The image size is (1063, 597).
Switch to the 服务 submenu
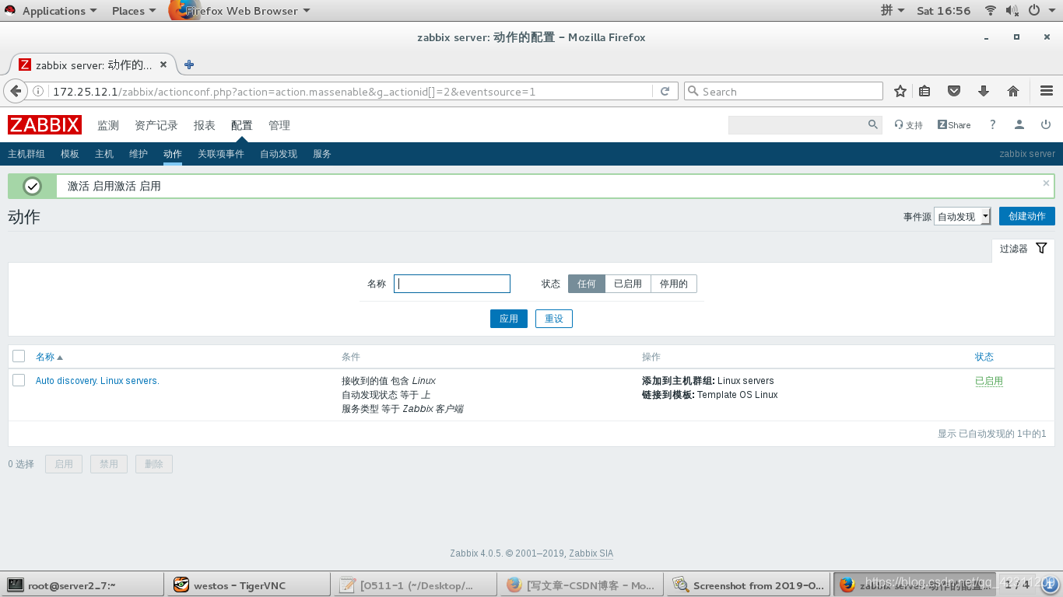click(322, 154)
